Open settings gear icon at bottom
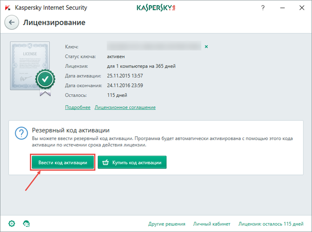Viewport: 312px width, 232px height. tap(12, 224)
